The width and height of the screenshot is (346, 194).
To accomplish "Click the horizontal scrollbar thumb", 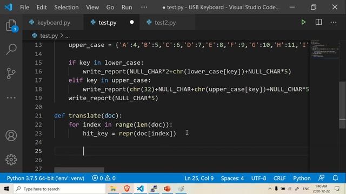I will (79, 170).
